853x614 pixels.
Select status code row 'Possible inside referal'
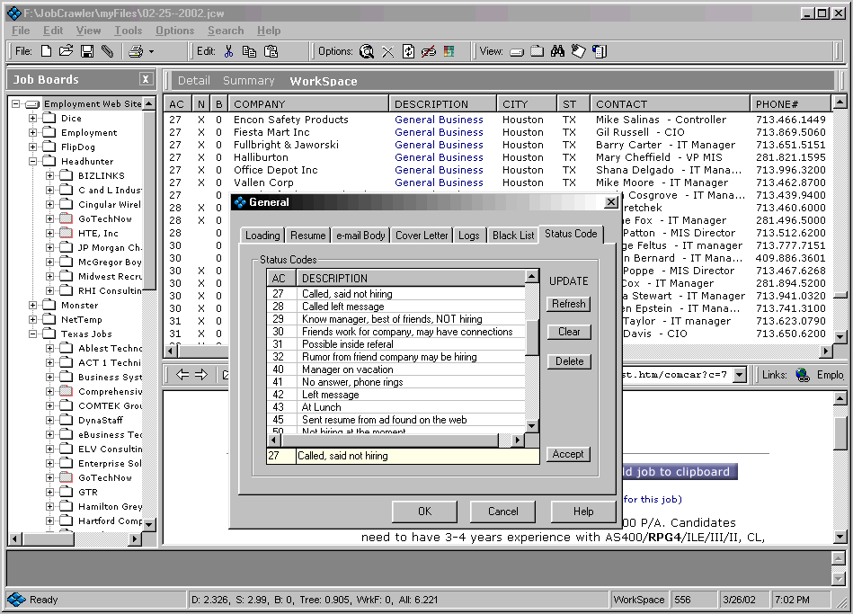[x=396, y=344]
